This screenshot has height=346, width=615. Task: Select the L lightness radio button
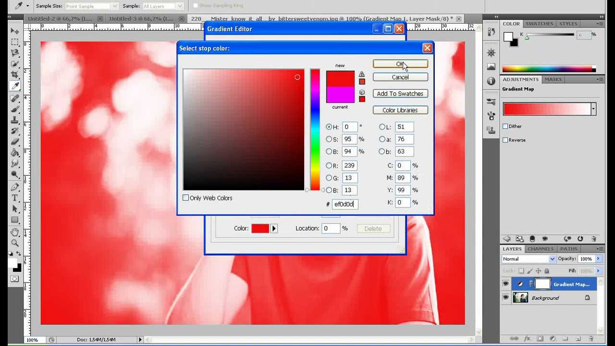[x=382, y=127]
